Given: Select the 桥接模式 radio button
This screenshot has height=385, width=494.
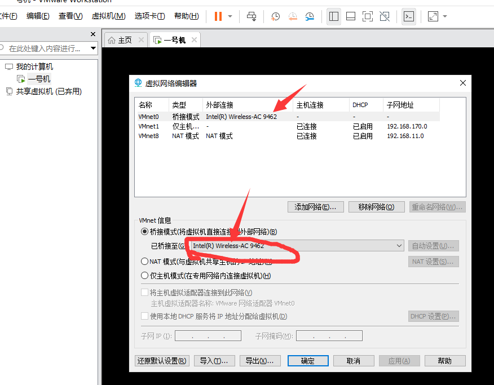Looking at the screenshot, I should click(144, 232).
